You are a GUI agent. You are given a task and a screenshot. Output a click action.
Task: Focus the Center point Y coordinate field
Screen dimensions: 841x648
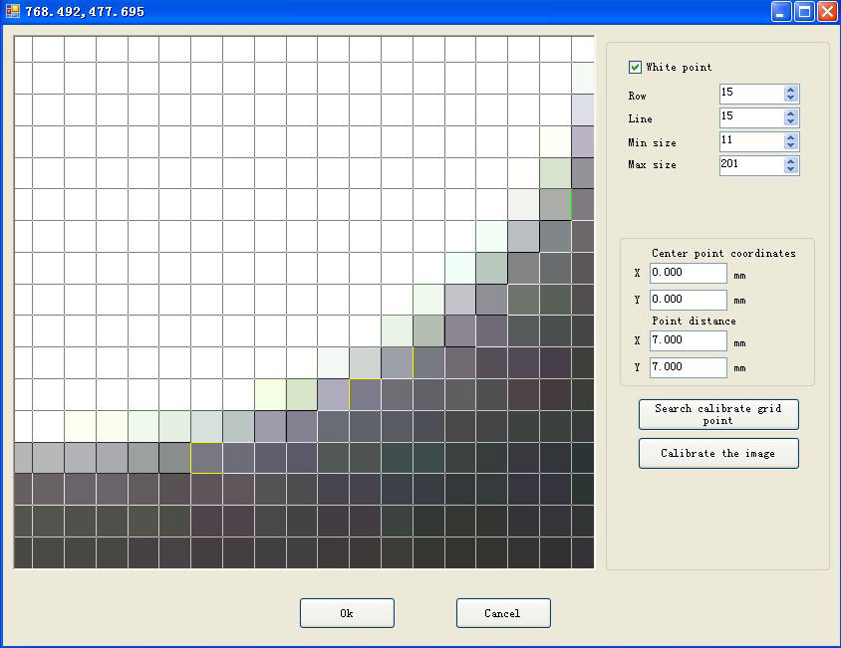pos(689,300)
